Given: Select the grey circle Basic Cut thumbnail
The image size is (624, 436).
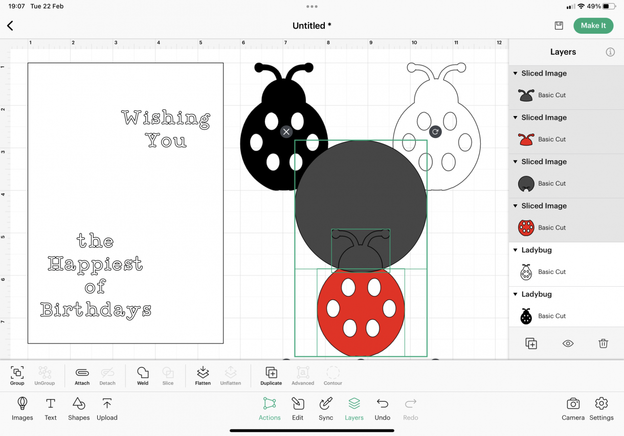Looking at the screenshot, I should pyautogui.click(x=526, y=183).
